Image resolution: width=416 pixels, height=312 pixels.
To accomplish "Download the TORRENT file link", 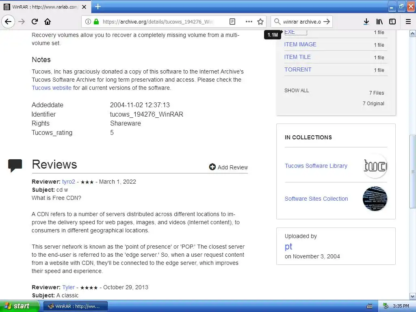I will tap(298, 69).
